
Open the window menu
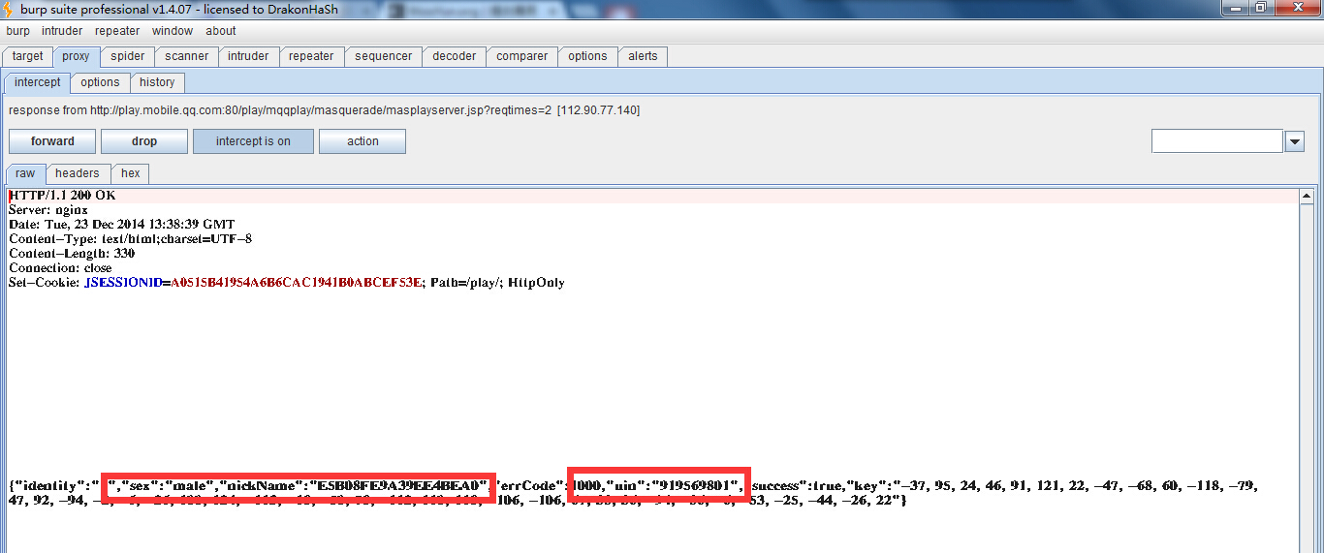[173, 31]
